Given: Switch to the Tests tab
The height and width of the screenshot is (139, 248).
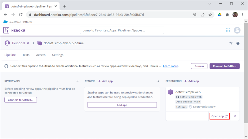Looking at the screenshot, I should (x=26, y=55).
